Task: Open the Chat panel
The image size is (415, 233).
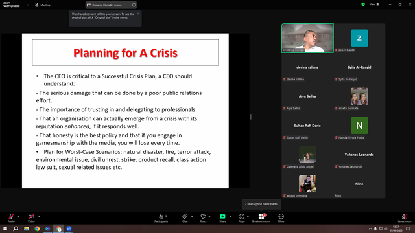Action: pyautogui.click(x=185, y=218)
